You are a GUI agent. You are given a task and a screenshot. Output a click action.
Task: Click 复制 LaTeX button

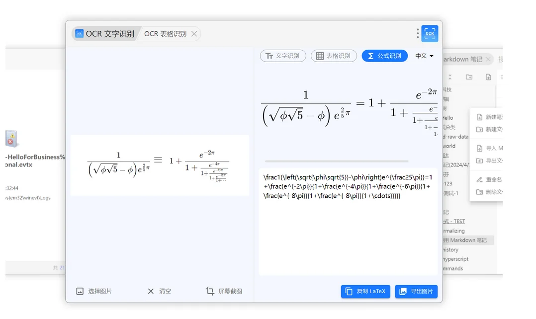[x=365, y=291]
